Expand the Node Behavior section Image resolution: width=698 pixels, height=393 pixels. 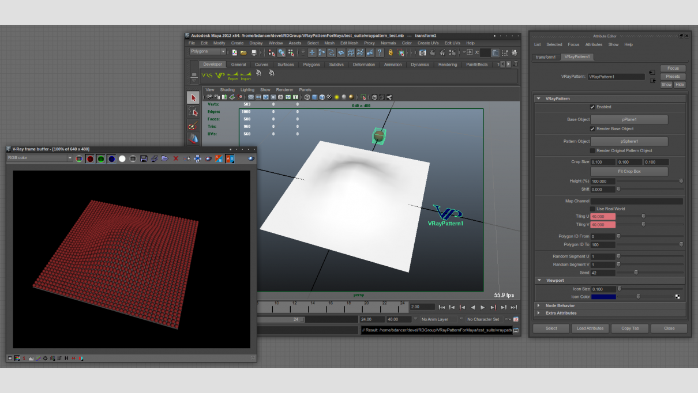[539, 305]
